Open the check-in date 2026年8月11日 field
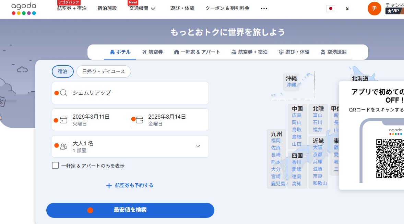Image resolution: width=404 pixels, height=224 pixels. click(91, 120)
